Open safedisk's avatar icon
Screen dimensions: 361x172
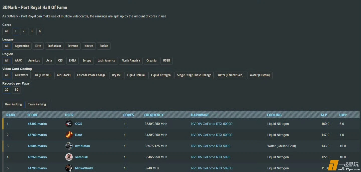69,157
